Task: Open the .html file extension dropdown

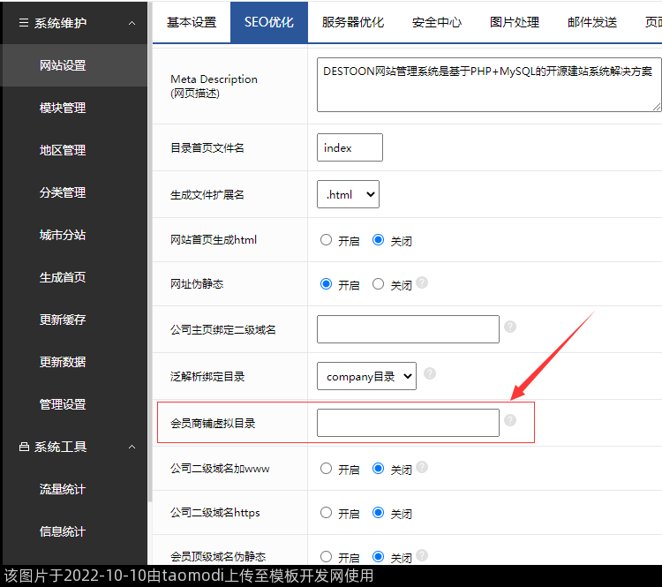Action: point(348,195)
